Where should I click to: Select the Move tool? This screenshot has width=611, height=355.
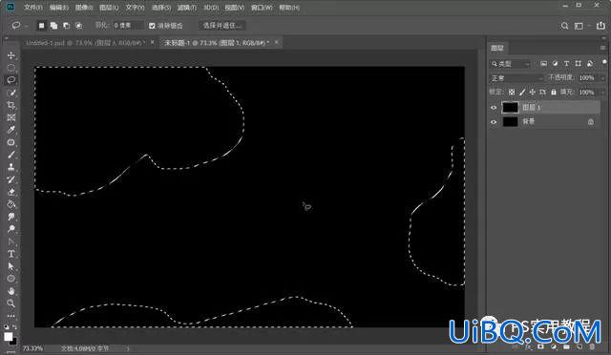pos(11,55)
